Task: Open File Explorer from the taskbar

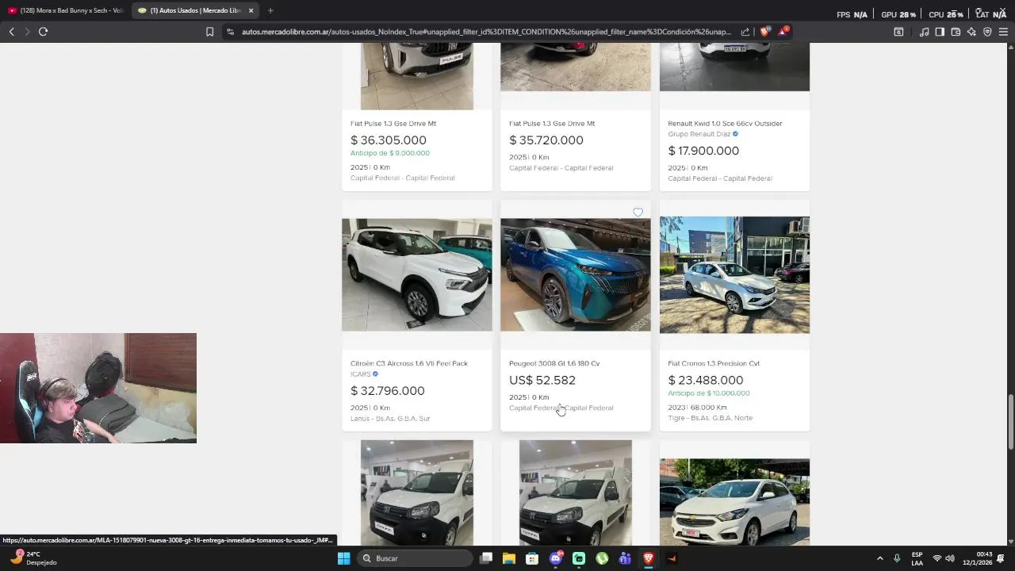Action: 509,558
